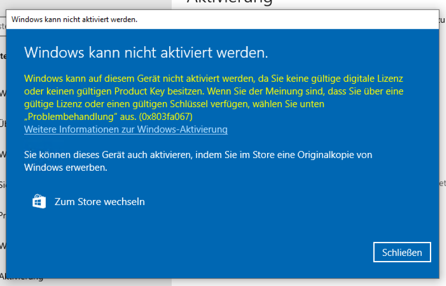Click the yellow error message with code 0x803fa067
This screenshot has height=286, width=446.
point(214,97)
